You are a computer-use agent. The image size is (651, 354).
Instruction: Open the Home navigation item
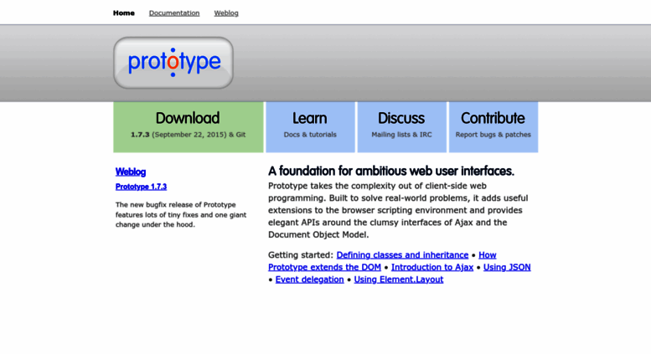point(124,13)
